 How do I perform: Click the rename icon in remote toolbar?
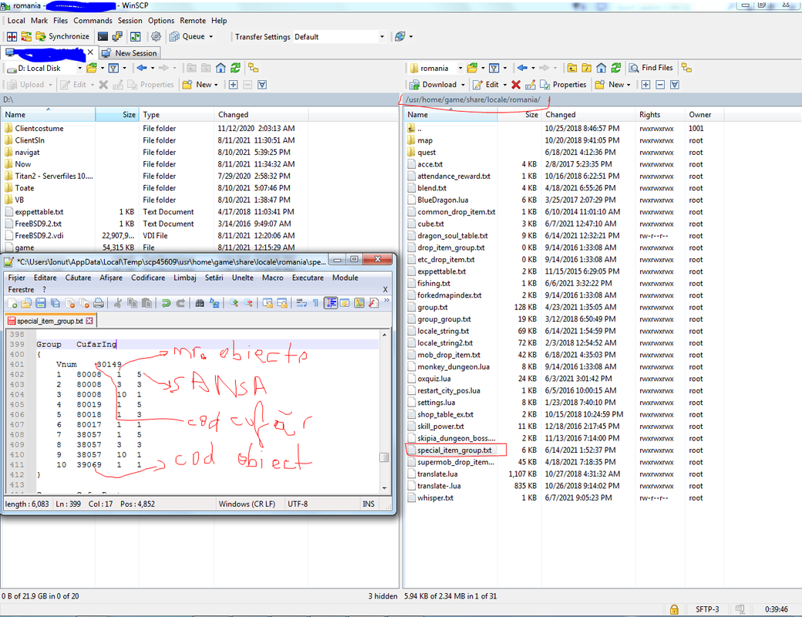[531, 85]
